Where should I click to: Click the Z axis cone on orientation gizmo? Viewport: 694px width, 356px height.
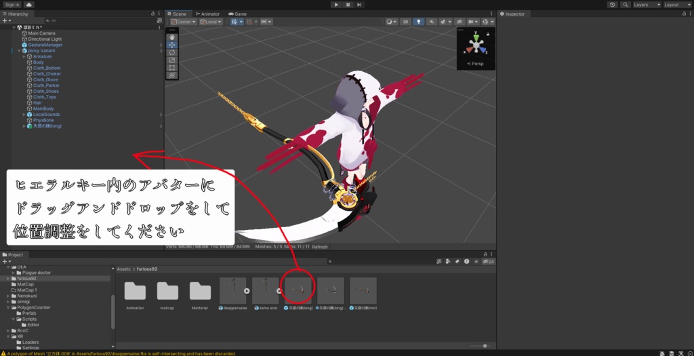(x=484, y=50)
